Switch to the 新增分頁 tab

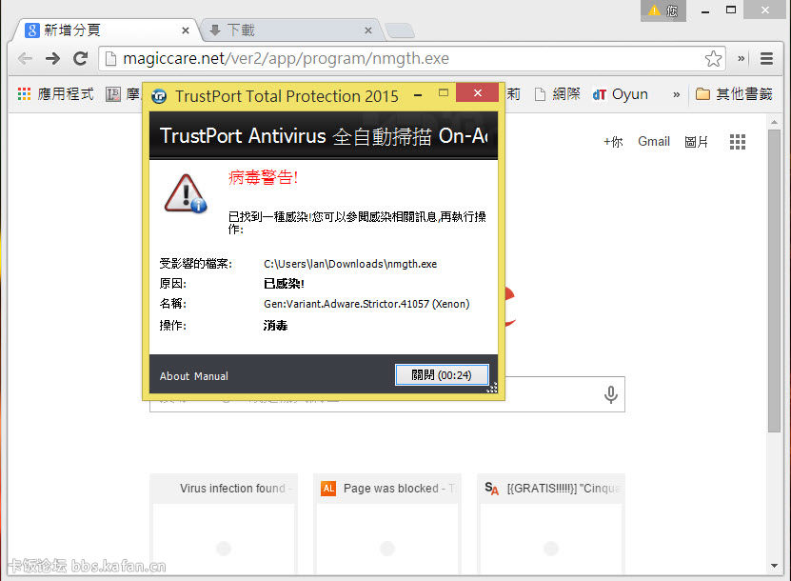(107, 30)
